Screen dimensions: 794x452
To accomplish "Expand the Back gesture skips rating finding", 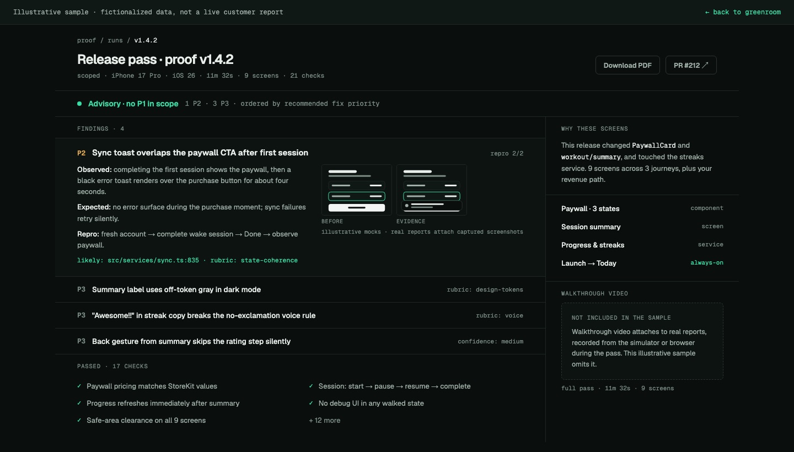I will tap(301, 341).
